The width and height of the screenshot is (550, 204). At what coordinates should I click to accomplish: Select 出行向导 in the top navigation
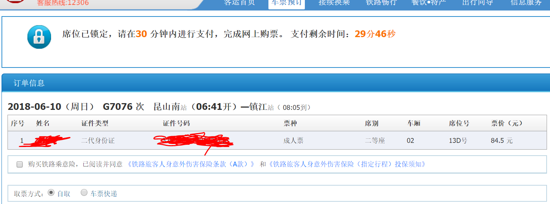coord(478,2)
